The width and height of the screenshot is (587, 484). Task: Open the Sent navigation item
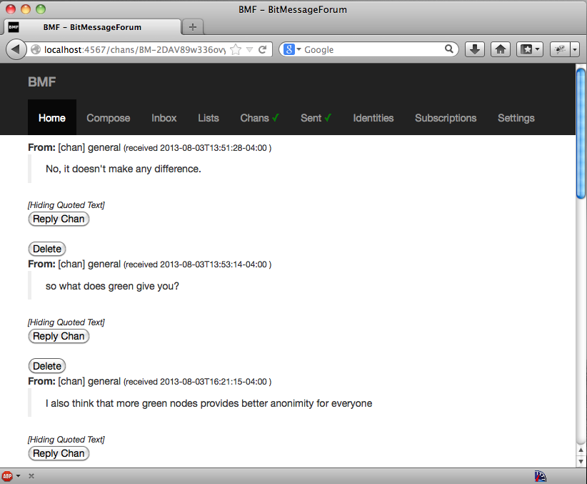[x=316, y=118]
